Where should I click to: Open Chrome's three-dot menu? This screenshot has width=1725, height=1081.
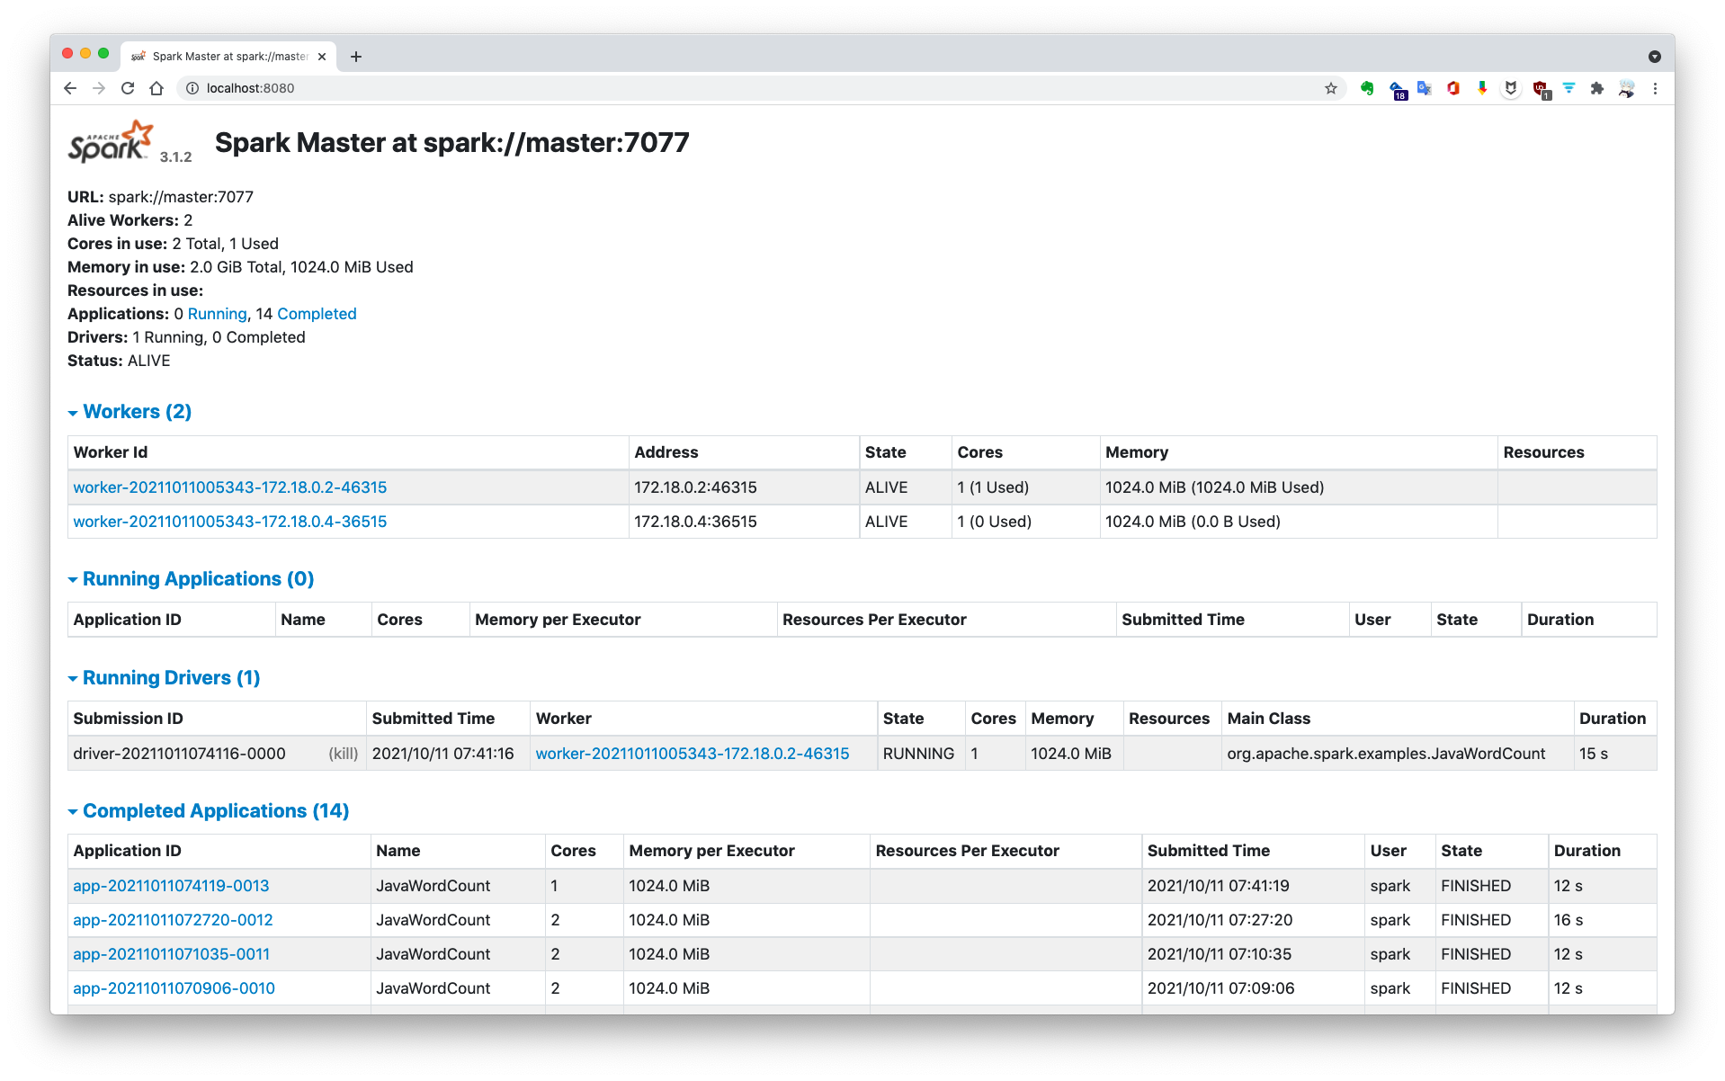(1656, 88)
